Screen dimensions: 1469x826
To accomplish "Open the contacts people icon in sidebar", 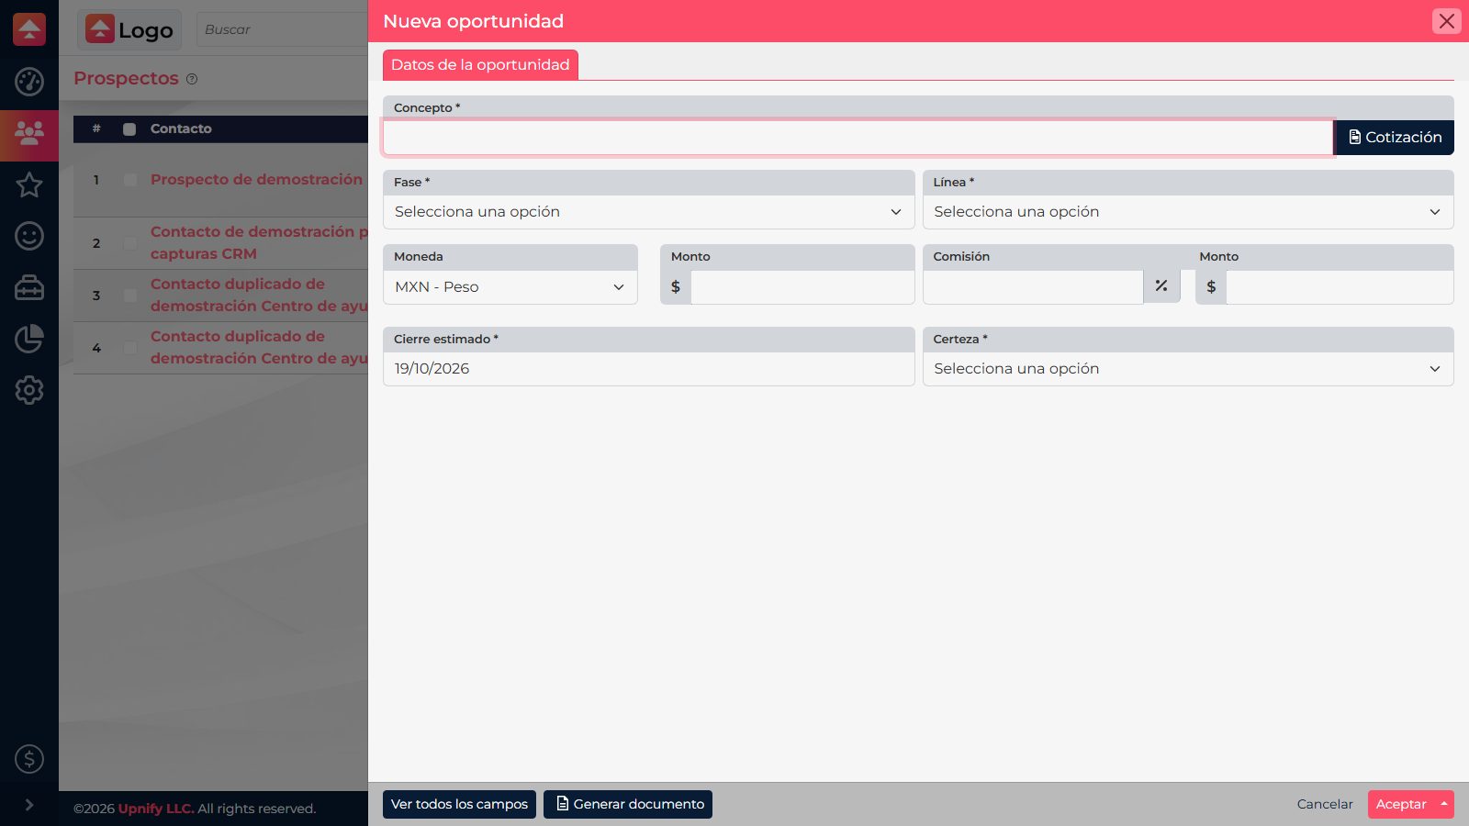I will (29, 134).
